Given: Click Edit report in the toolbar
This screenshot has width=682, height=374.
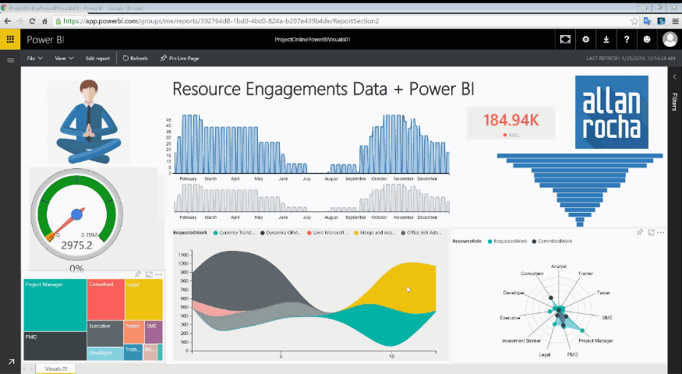Looking at the screenshot, I should click(97, 58).
